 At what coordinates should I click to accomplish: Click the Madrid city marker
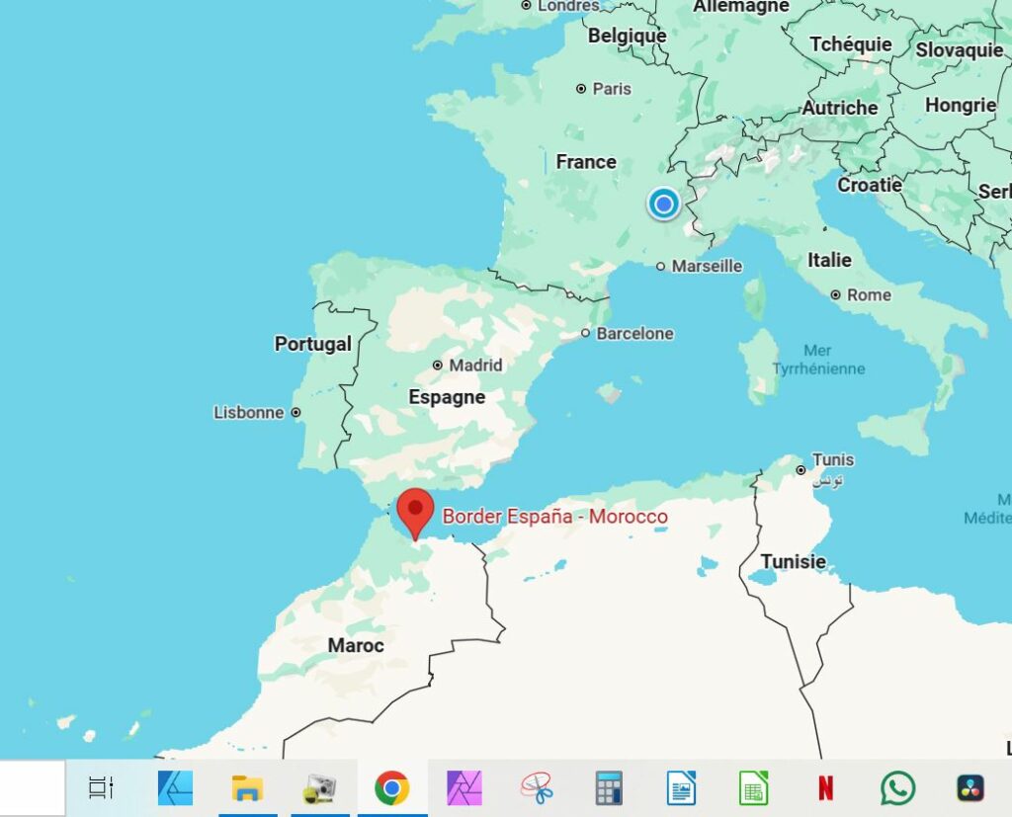click(438, 366)
